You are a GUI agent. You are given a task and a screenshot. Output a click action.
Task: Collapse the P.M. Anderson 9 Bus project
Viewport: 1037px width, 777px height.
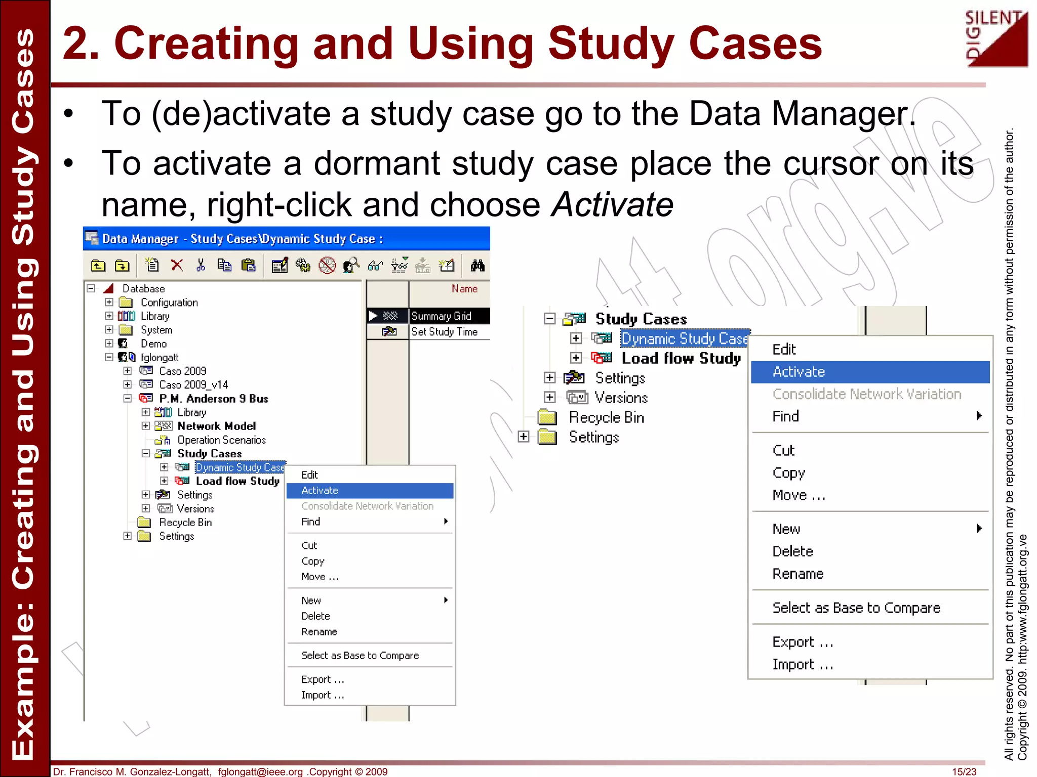(128, 399)
